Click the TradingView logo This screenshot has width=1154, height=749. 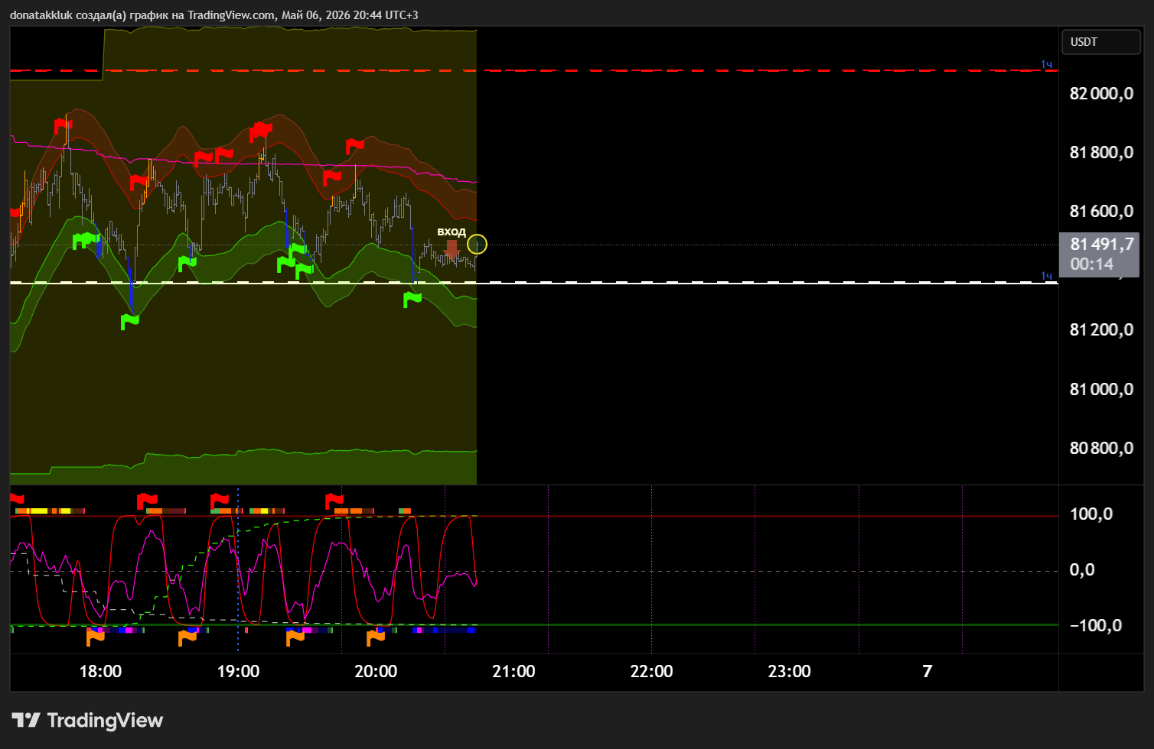coord(87,720)
